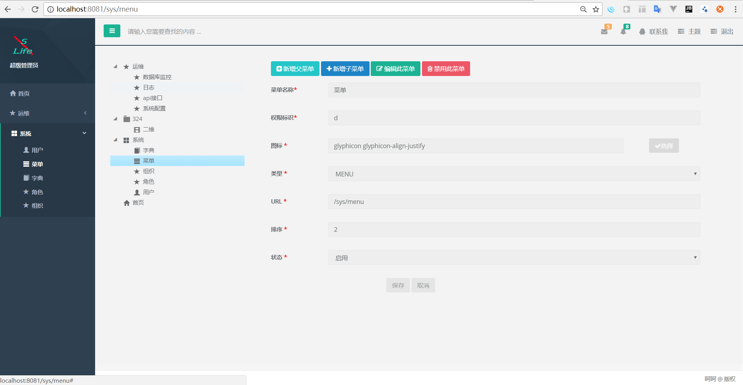
Task: Click the 菜单名称 input field
Action: pyautogui.click(x=514, y=90)
